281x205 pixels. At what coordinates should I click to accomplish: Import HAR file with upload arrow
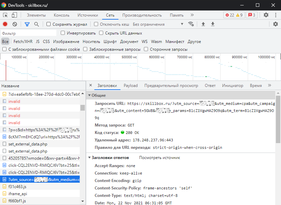pyautogui.click(x=203, y=24)
